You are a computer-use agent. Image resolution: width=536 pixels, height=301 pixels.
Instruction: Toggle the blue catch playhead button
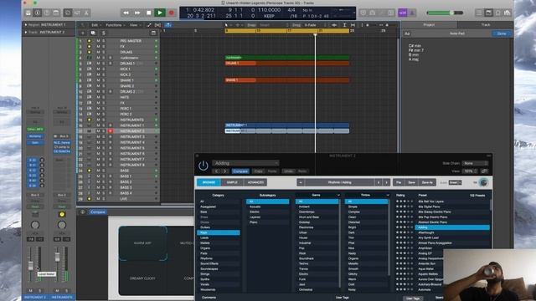tap(167, 25)
